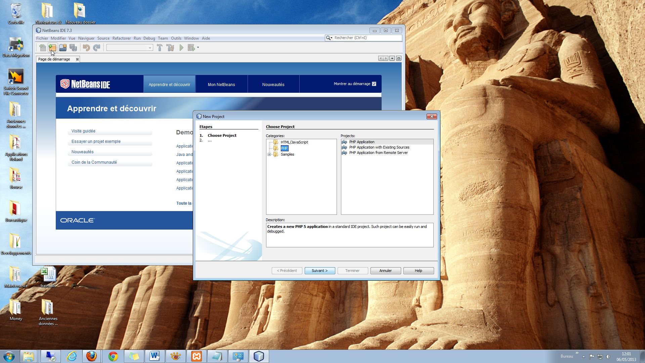
Task: Select the PHP category folder
Action: coord(284,148)
